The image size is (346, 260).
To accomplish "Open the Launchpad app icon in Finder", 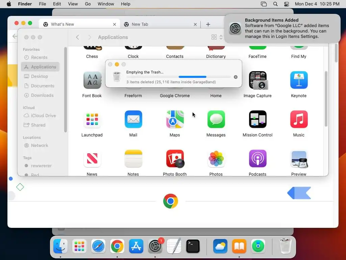I will point(92,120).
